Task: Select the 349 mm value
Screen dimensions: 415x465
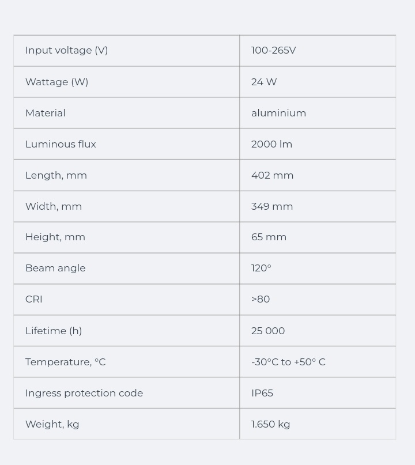Action: pyautogui.click(x=272, y=206)
